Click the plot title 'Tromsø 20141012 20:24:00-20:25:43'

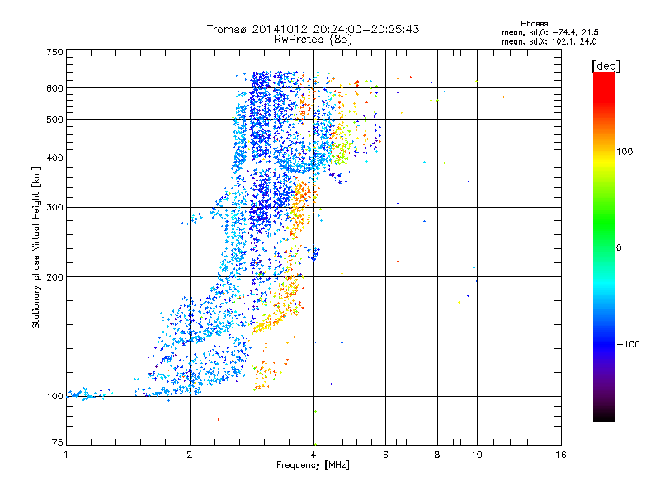tap(313, 29)
